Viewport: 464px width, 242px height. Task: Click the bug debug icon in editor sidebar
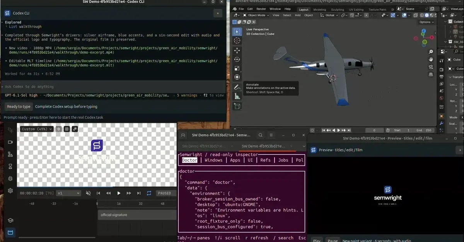10,179
